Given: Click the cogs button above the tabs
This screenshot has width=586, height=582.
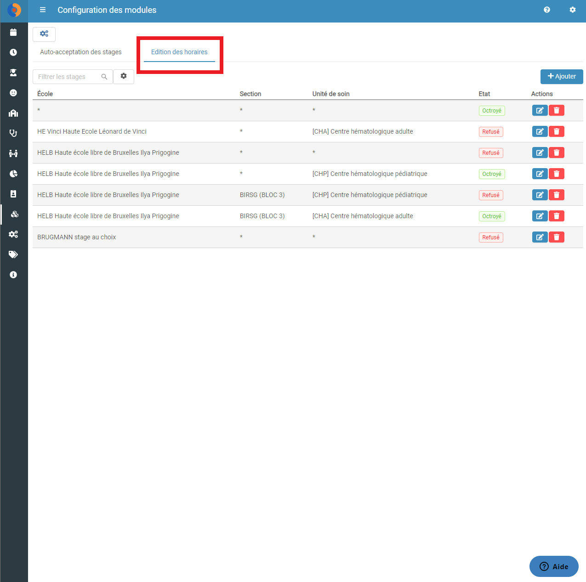Looking at the screenshot, I should click(44, 34).
